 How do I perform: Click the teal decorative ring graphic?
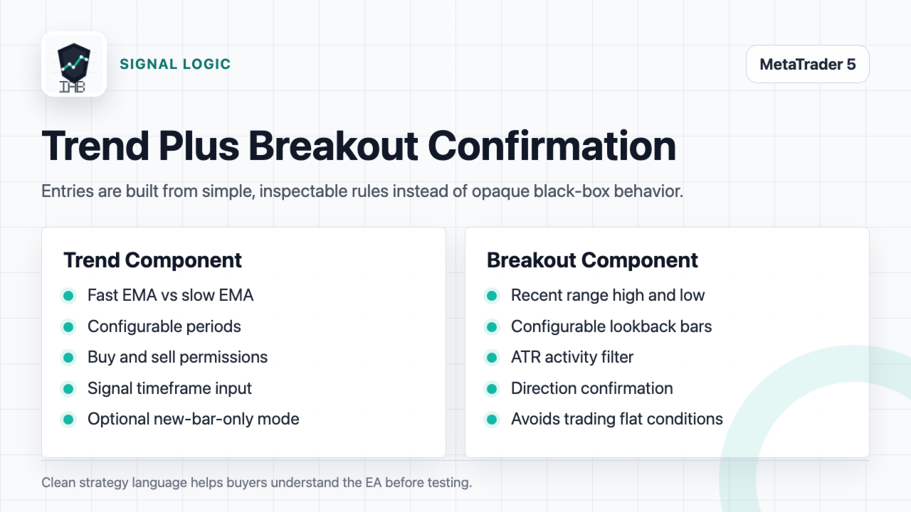click(818, 427)
